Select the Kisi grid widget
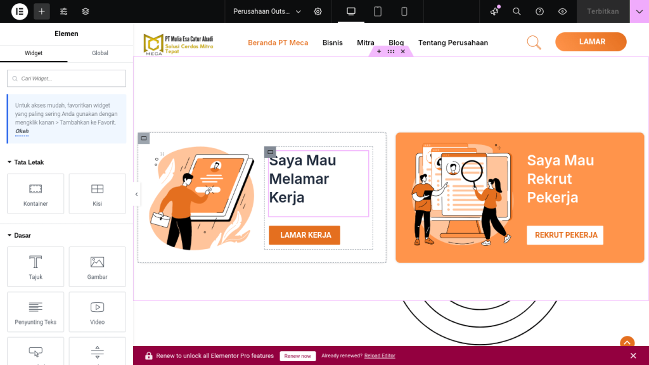 click(97, 194)
